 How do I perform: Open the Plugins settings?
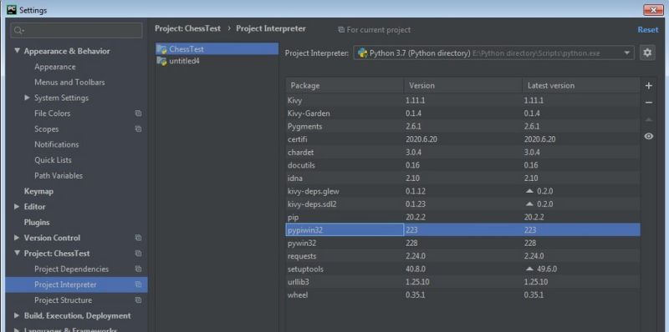coord(37,222)
